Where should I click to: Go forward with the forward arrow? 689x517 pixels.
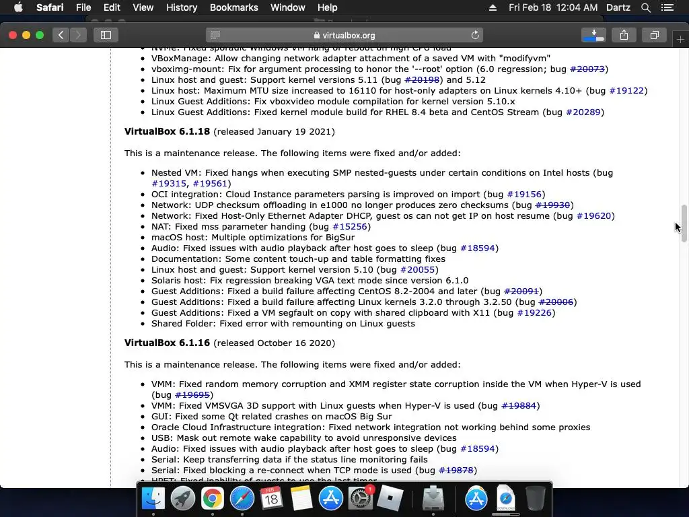click(x=78, y=35)
